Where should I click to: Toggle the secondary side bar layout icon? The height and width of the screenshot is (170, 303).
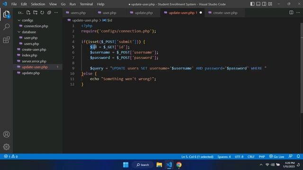(x=264, y=4)
